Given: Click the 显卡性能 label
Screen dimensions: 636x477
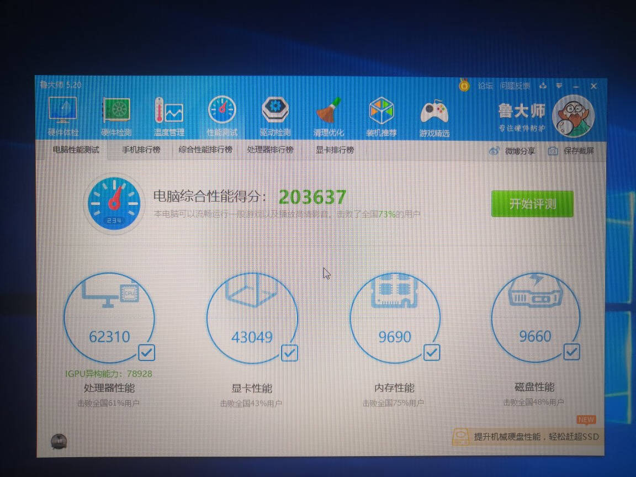Looking at the screenshot, I should point(252,388).
